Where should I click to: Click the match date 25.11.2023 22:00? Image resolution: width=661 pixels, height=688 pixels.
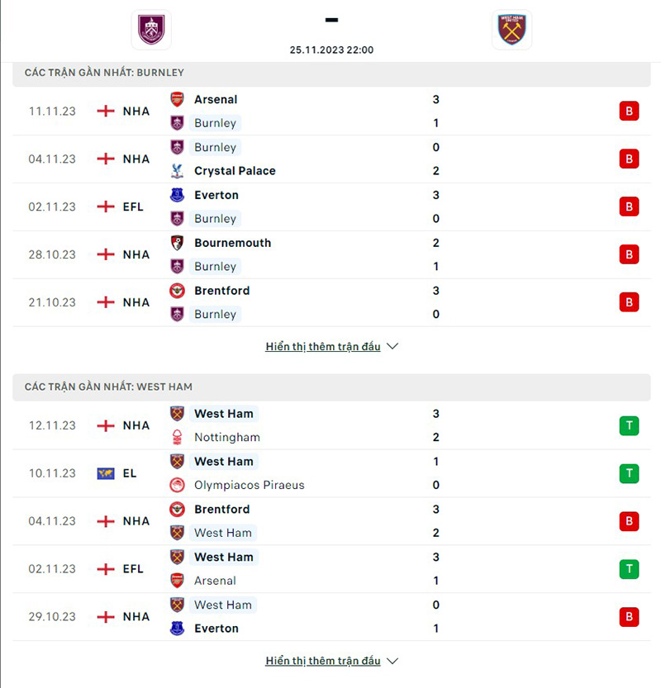click(330, 50)
